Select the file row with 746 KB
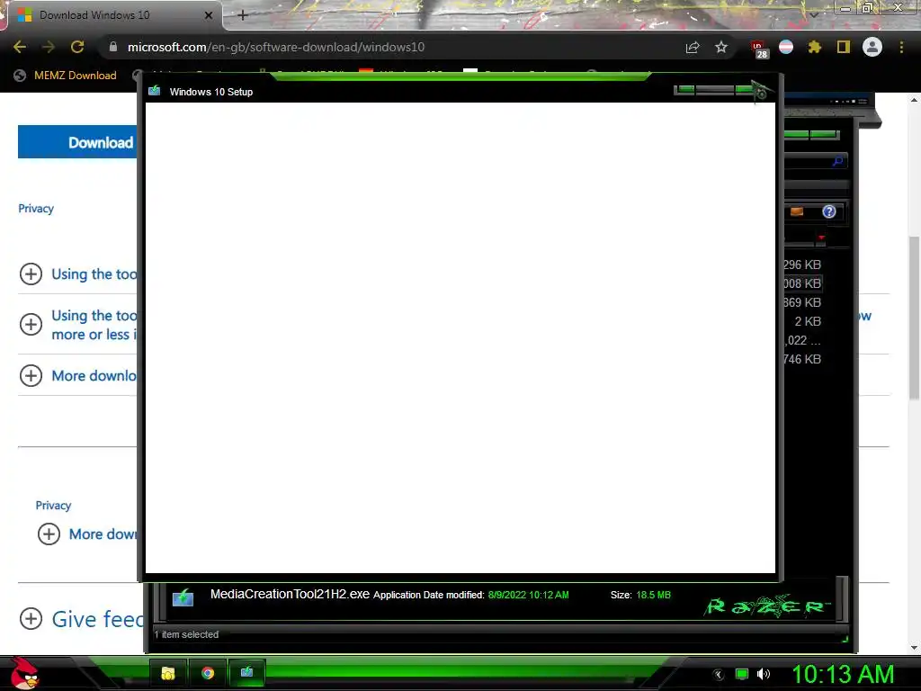 pyautogui.click(x=802, y=359)
